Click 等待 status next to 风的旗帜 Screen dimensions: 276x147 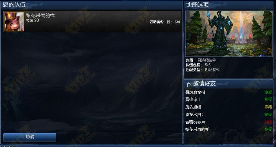click(x=268, y=107)
